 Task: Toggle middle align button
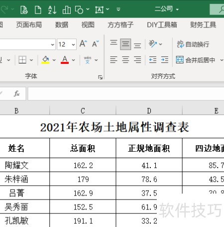click(125, 44)
